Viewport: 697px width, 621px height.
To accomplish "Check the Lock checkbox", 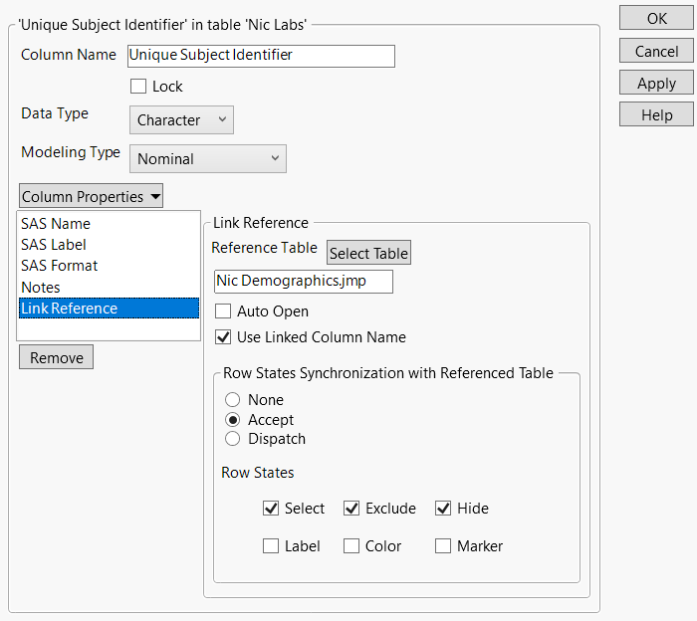I will tap(138, 87).
